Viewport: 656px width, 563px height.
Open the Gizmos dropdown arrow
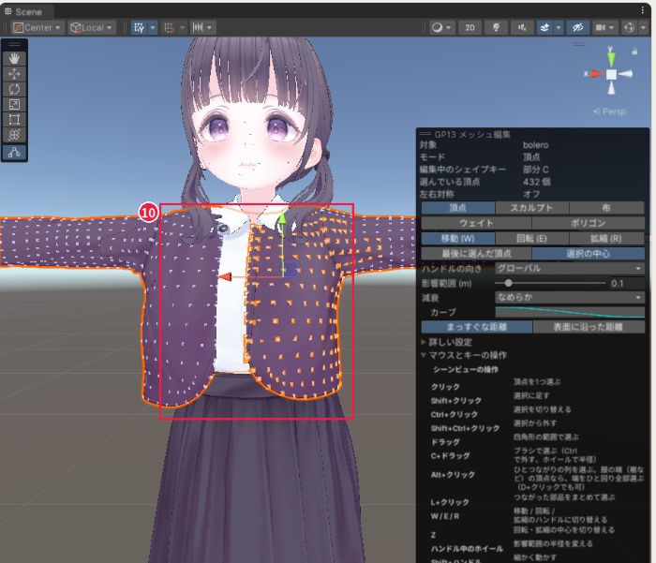644,27
